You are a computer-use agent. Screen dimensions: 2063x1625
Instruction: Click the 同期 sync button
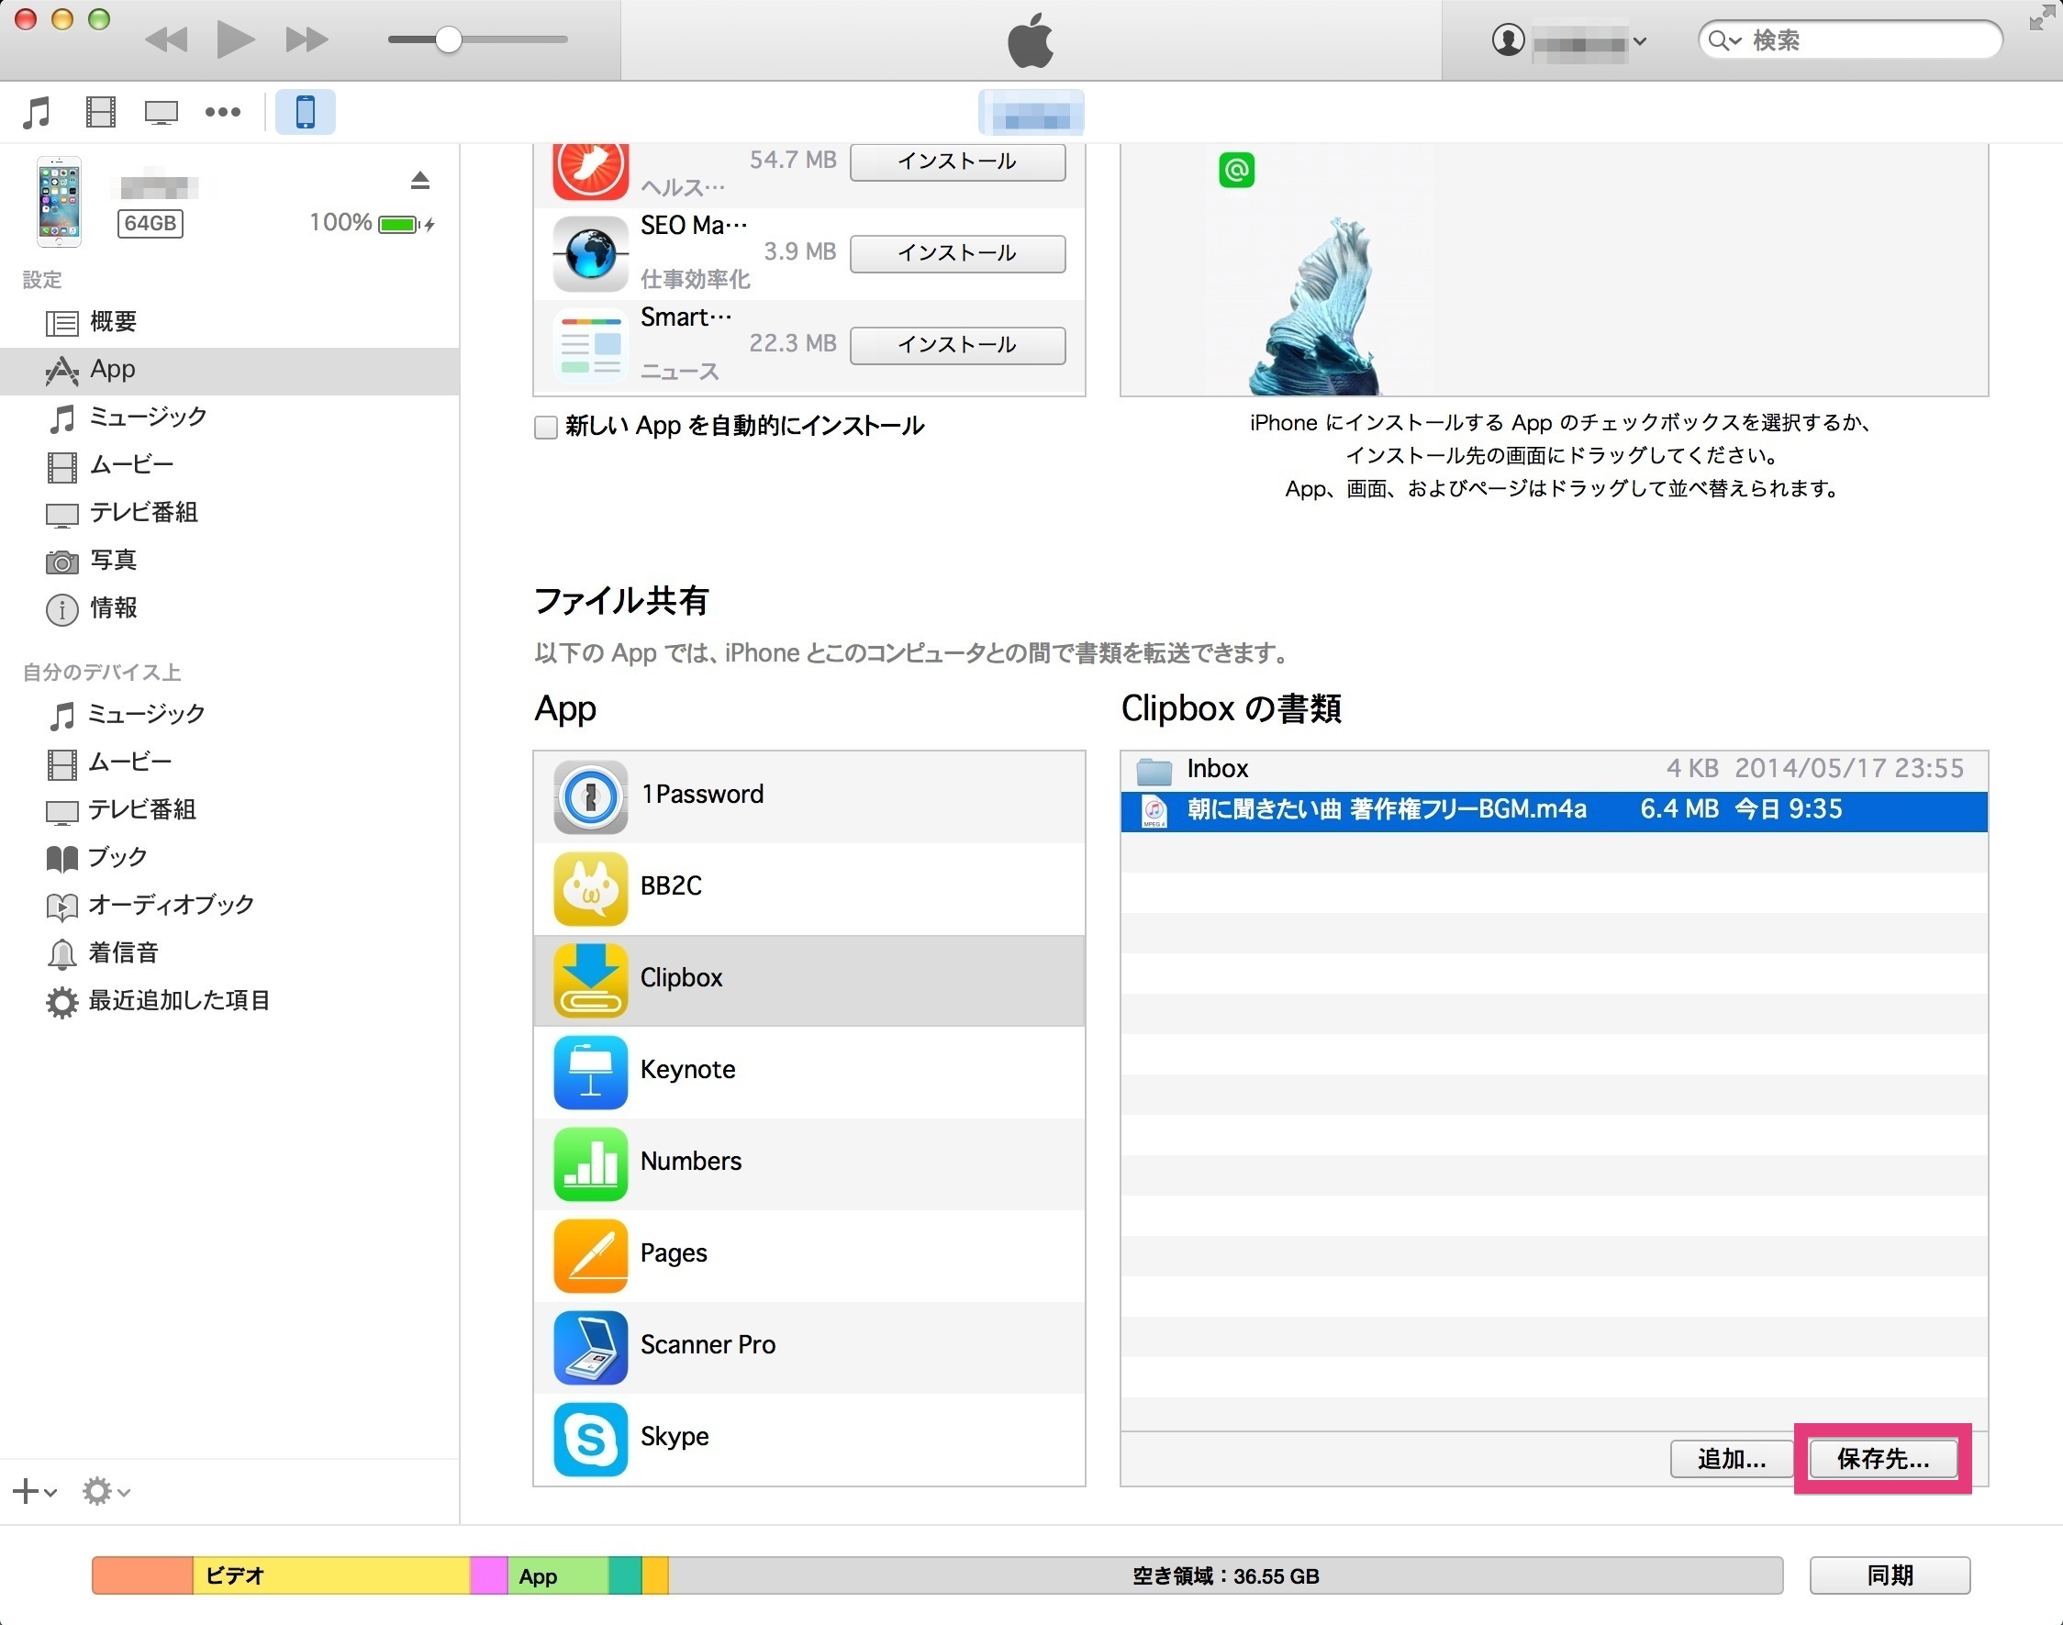tap(1889, 1575)
